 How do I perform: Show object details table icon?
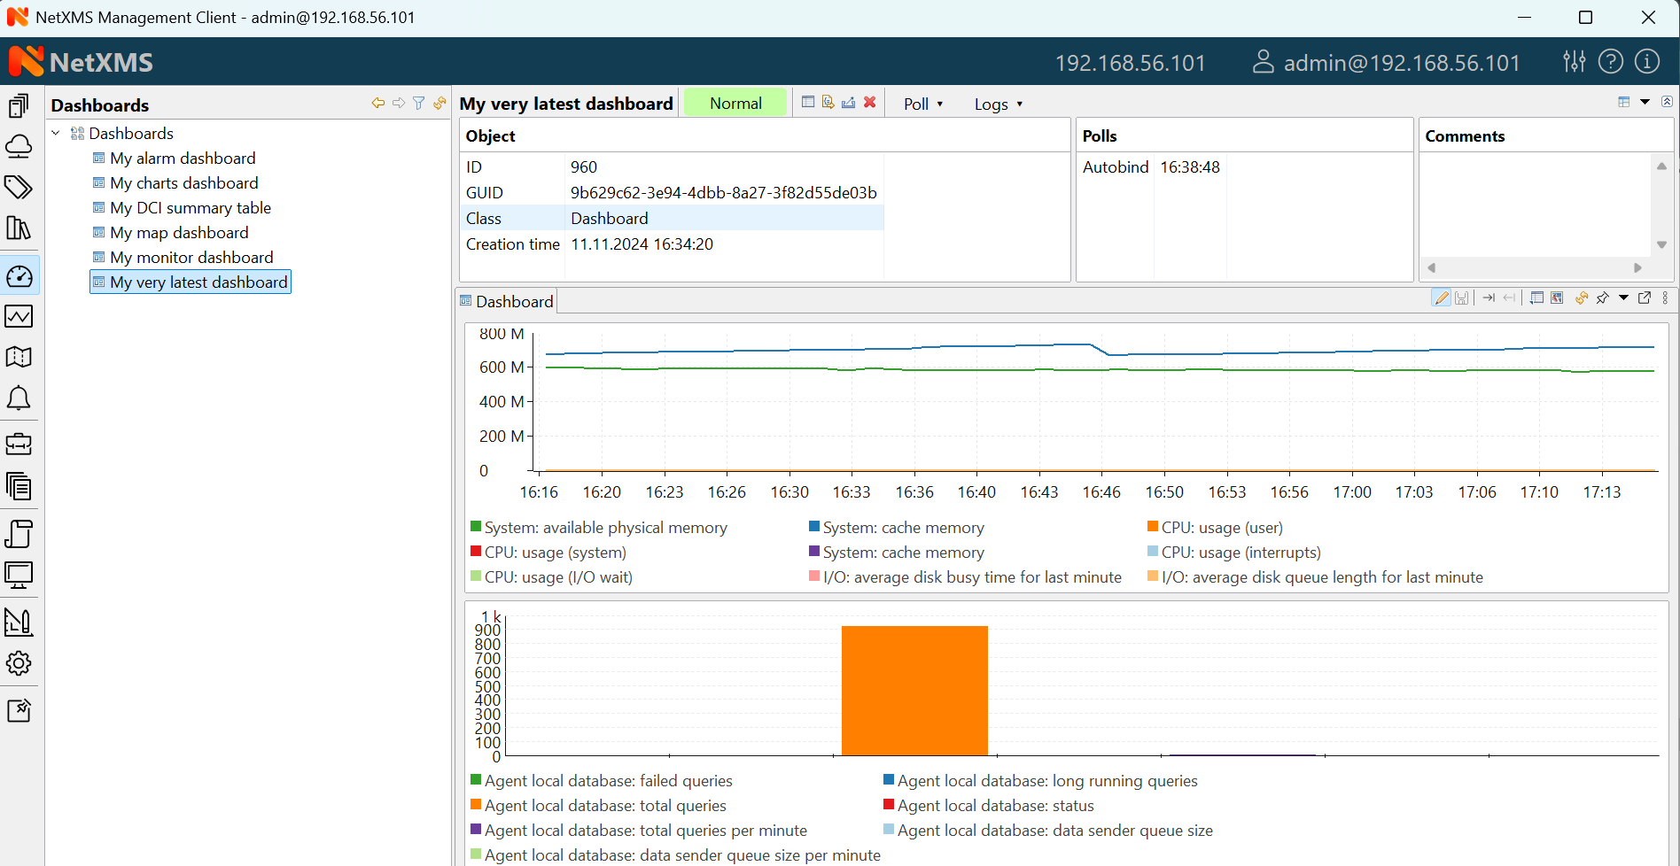[807, 101]
